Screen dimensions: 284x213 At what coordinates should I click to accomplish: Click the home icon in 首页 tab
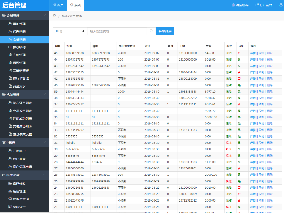click(54, 5)
